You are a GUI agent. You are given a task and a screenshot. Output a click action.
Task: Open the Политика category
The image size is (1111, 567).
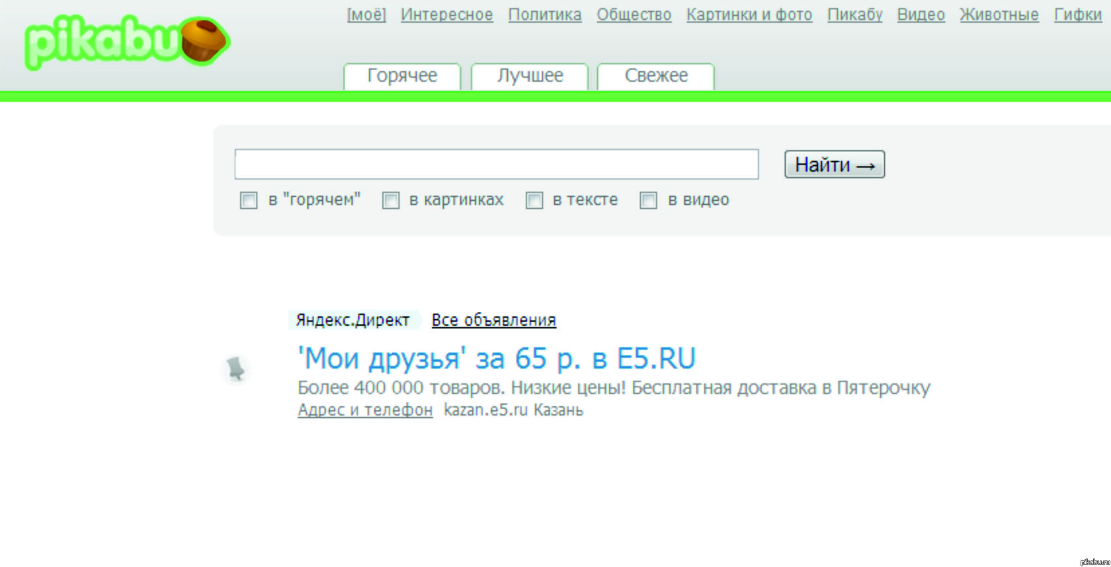tap(545, 15)
